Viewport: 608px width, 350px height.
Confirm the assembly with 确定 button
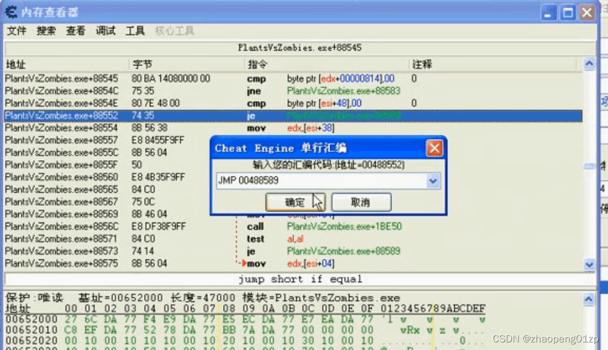pos(295,202)
